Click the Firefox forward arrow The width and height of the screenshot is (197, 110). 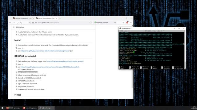click(x=14, y=23)
